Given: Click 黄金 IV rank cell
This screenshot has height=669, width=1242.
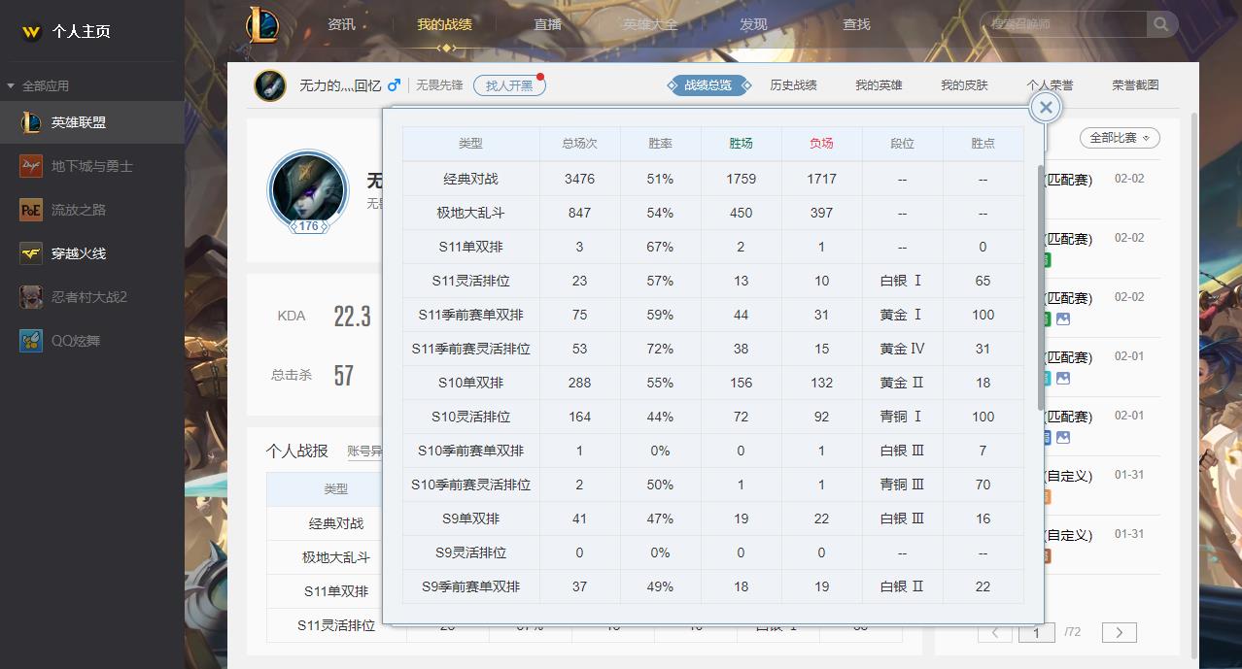Looking at the screenshot, I should [x=902, y=349].
